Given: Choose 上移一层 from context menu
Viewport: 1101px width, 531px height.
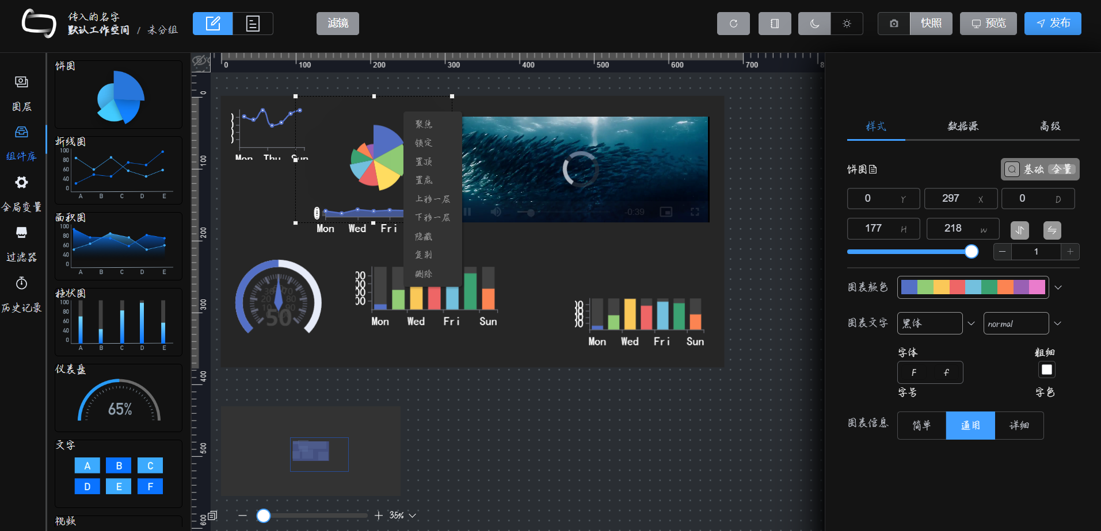Looking at the screenshot, I should [x=432, y=199].
